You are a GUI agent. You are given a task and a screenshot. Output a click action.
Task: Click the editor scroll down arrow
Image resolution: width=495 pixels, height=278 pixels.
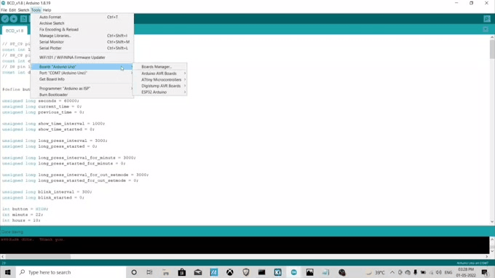492,222
